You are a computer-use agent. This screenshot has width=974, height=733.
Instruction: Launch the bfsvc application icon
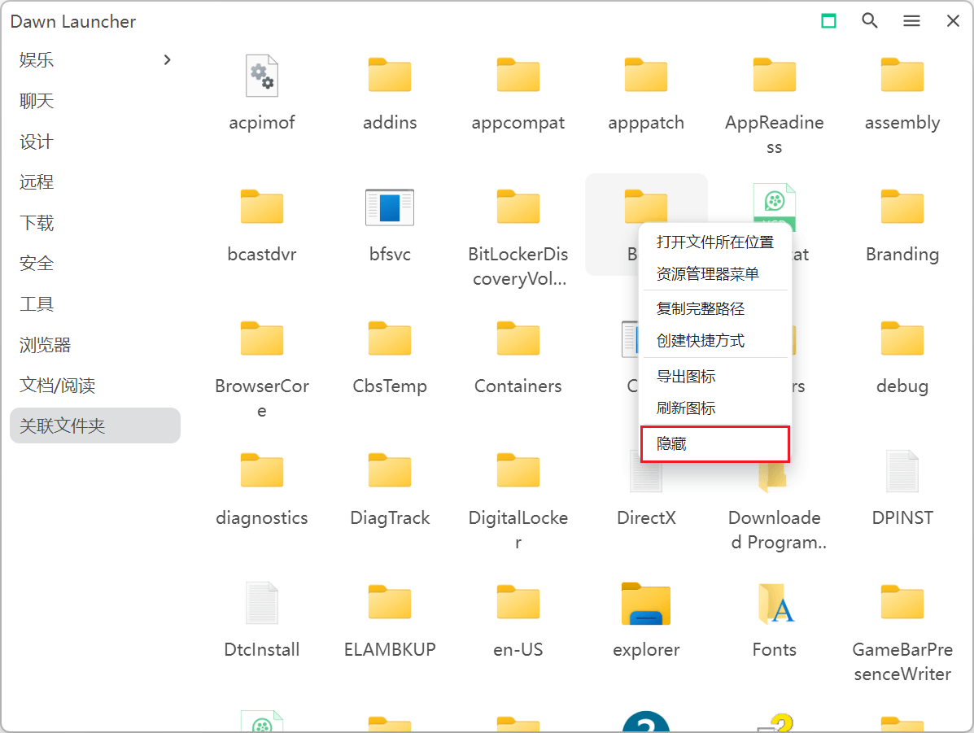tap(390, 207)
